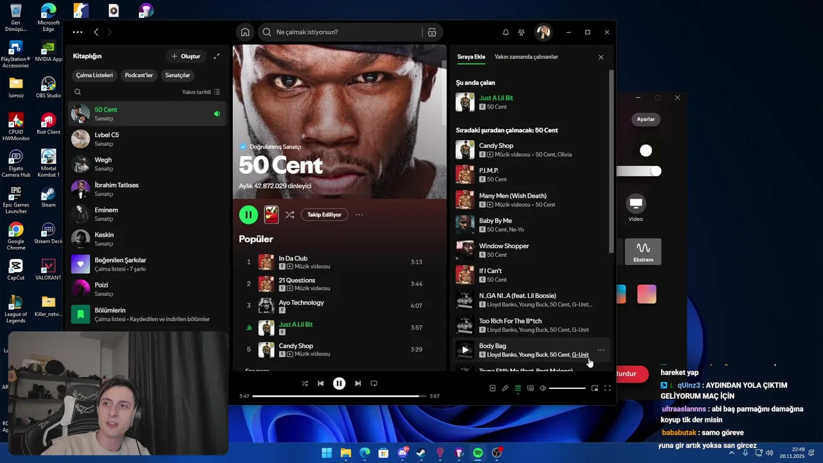Open the Yakın tarihli sort dropdown
Viewport: 823px width, 463px height.
pyautogui.click(x=201, y=92)
